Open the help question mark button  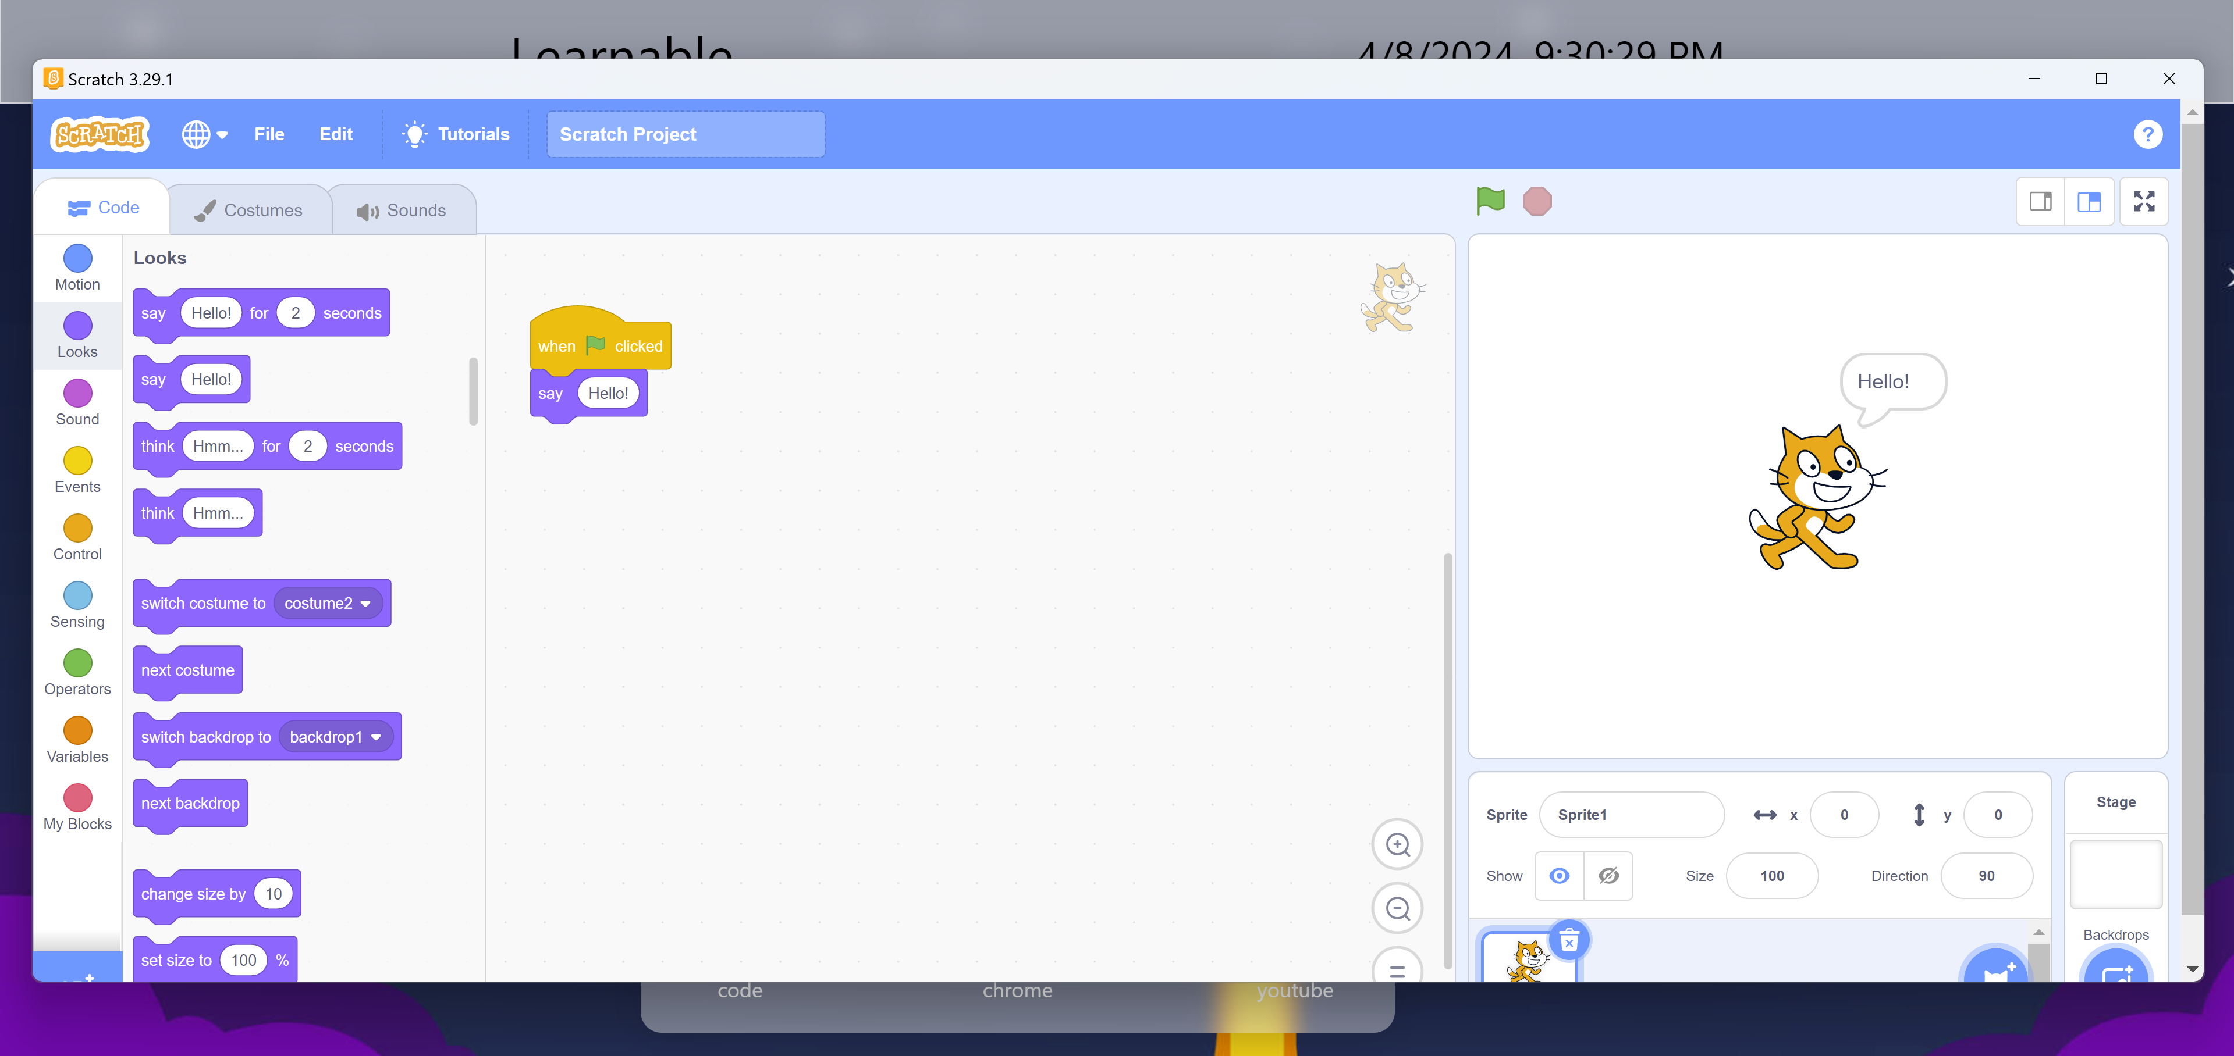click(2147, 134)
